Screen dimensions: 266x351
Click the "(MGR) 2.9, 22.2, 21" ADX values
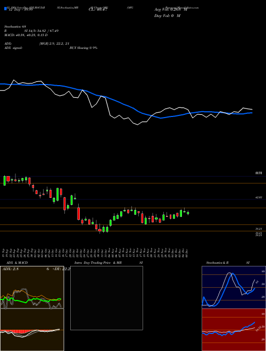point(54,44)
